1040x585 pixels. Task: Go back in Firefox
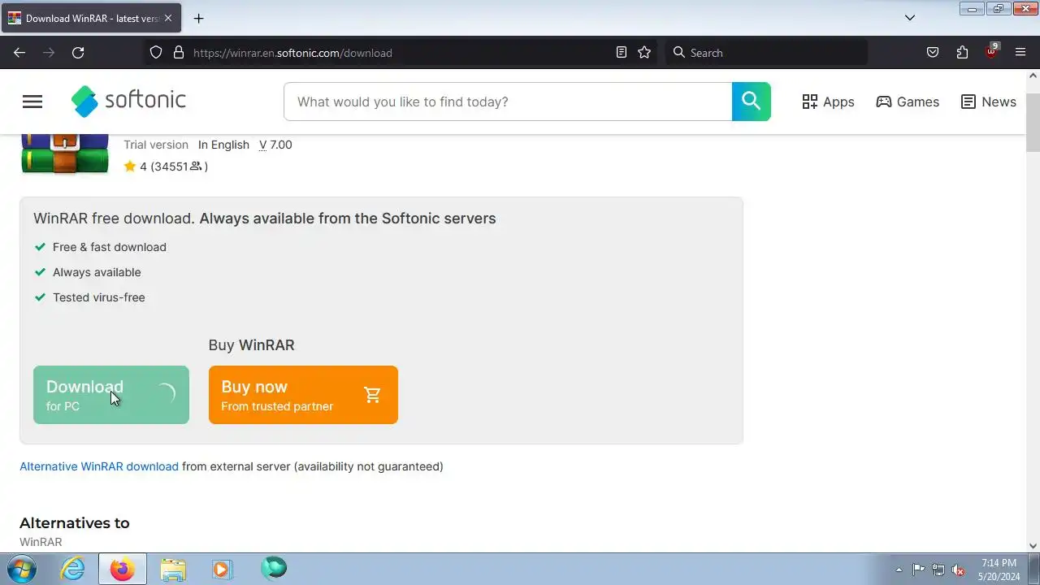pyautogui.click(x=19, y=53)
